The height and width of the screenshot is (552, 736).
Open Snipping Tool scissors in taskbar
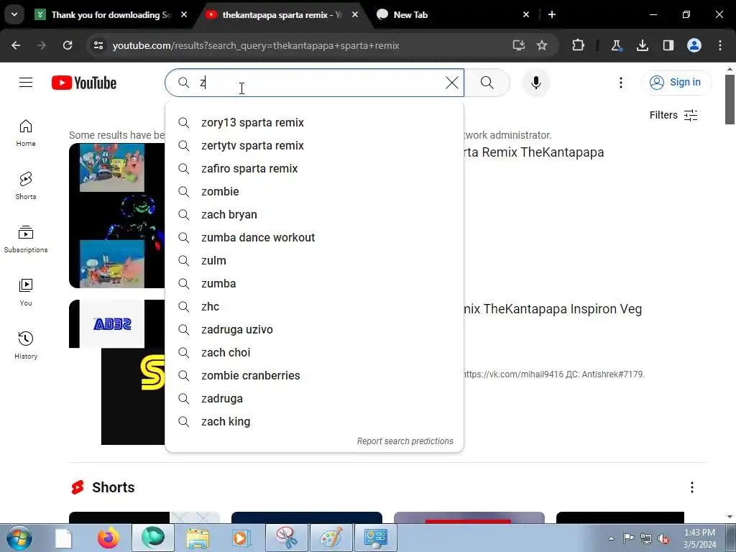point(287,538)
